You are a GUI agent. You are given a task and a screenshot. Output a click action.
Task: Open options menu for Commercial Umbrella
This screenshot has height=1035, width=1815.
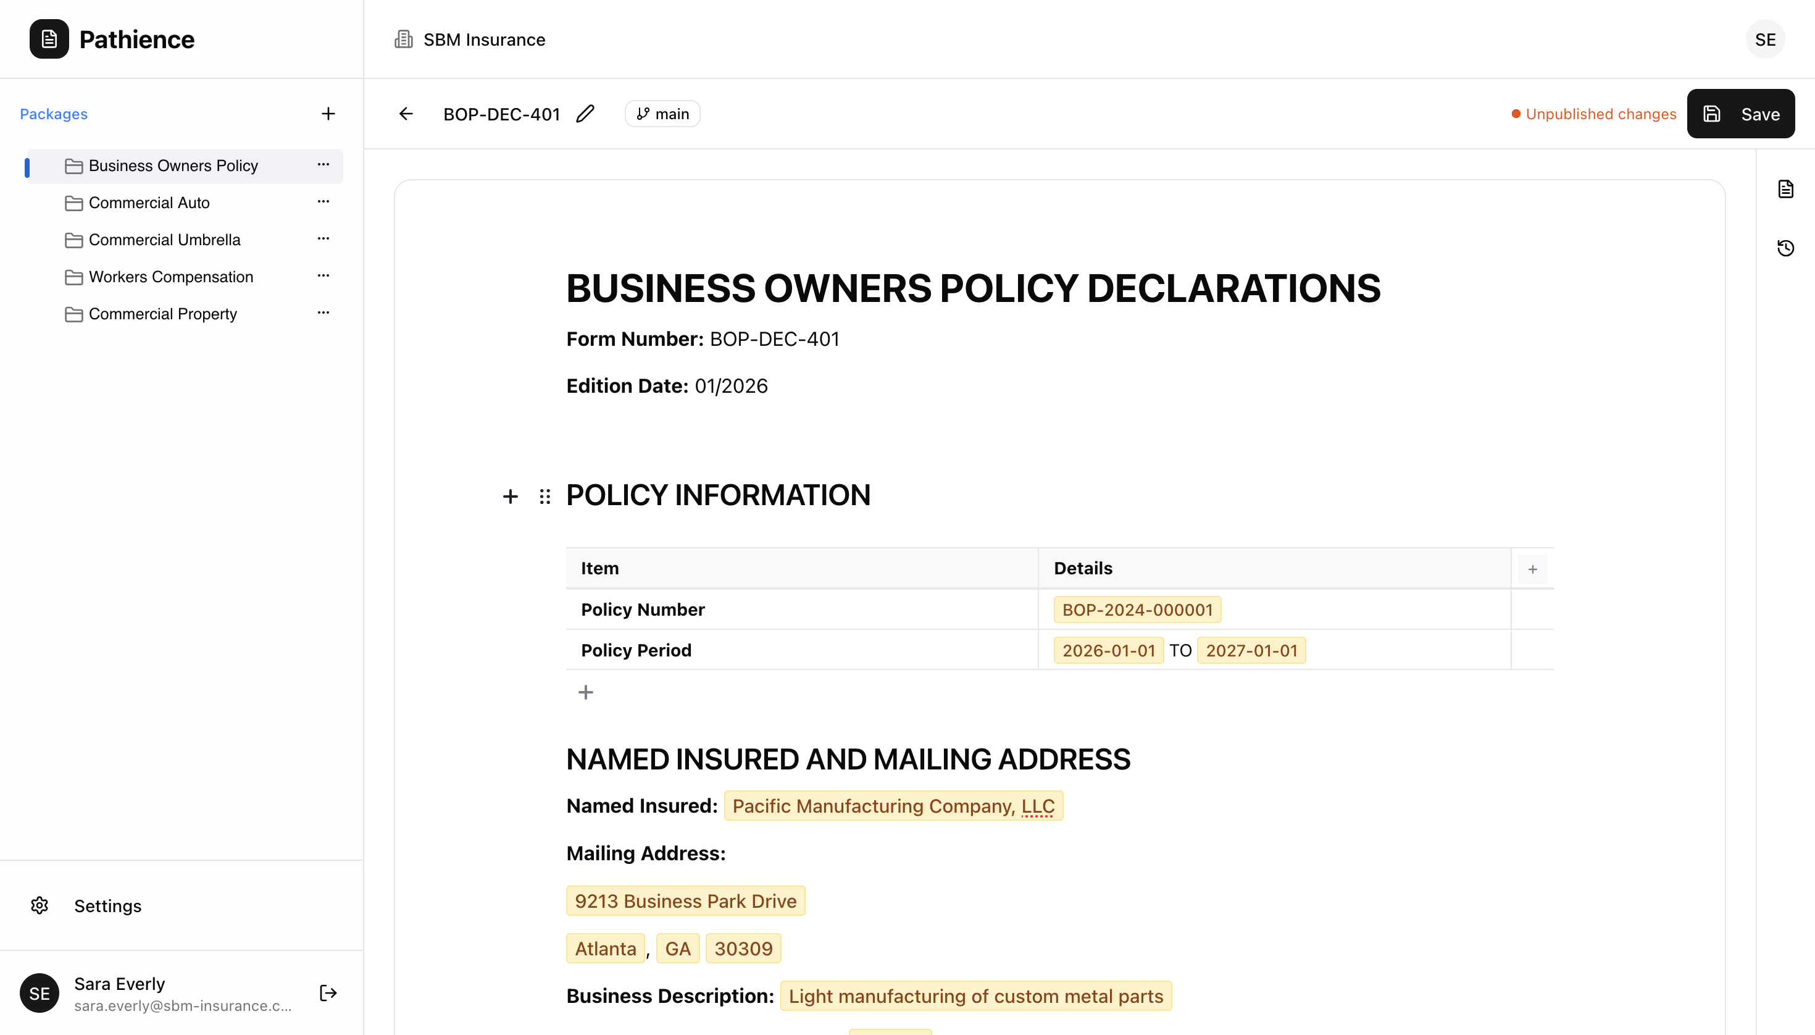click(323, 239)
